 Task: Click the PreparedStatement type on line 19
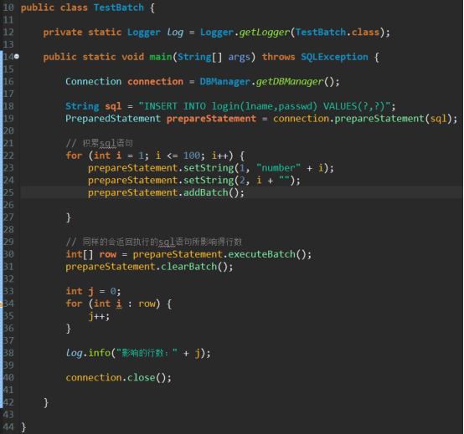point(113,119)
